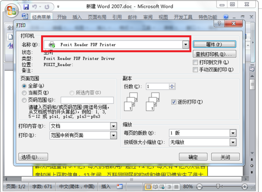
Task: Open 审阅 ribbon tab
Action: [148, 17]
